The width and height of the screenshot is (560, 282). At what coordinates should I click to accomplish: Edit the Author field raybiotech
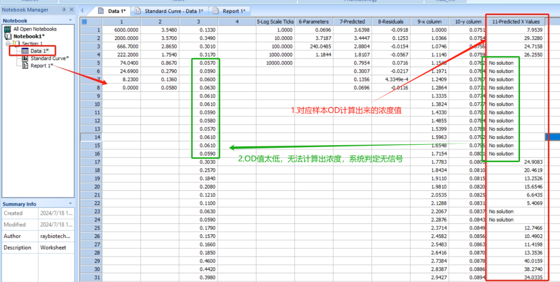point(57,236)
